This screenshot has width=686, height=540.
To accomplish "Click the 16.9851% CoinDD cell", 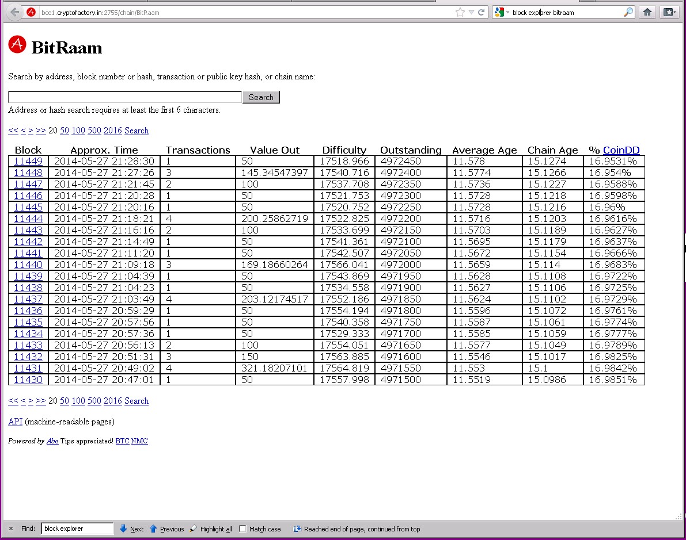I will (x=613, y=380).
